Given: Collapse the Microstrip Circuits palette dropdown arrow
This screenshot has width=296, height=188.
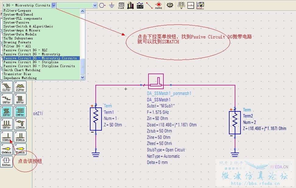Looking at the screenshot, I should pos(54,5).
